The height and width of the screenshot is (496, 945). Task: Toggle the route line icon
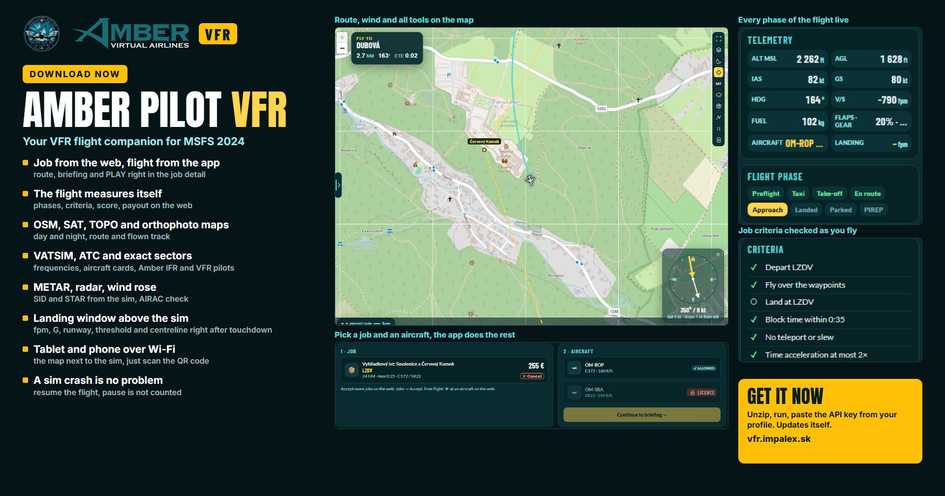(719, 118)
